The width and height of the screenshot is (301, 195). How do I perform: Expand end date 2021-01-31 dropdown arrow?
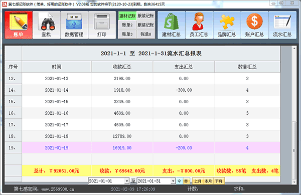(173, 181)
